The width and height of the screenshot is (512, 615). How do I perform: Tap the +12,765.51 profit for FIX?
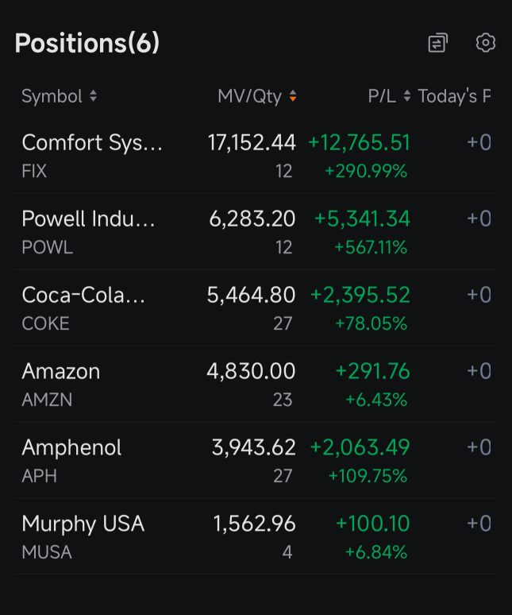pos(360,142)
